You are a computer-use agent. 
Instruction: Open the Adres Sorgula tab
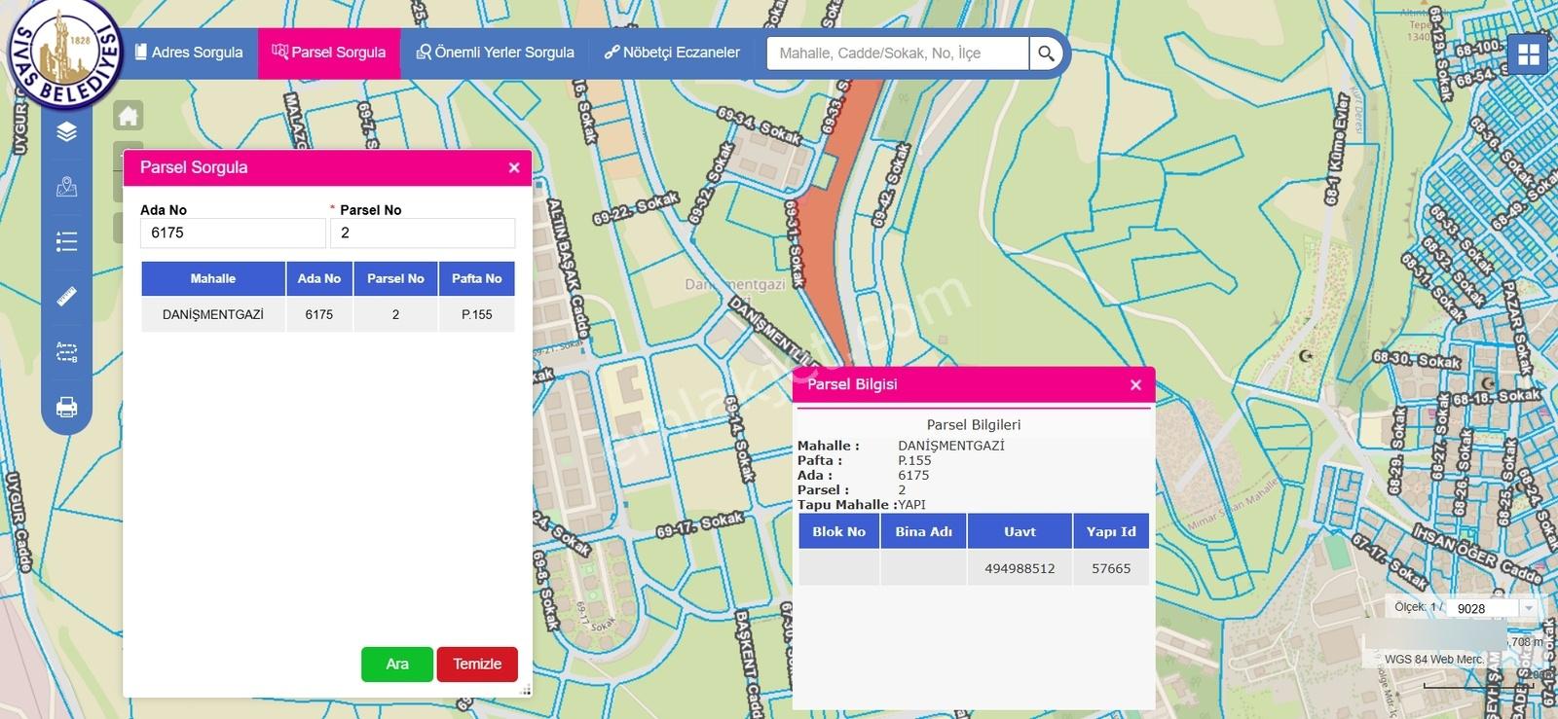point(189,53)
